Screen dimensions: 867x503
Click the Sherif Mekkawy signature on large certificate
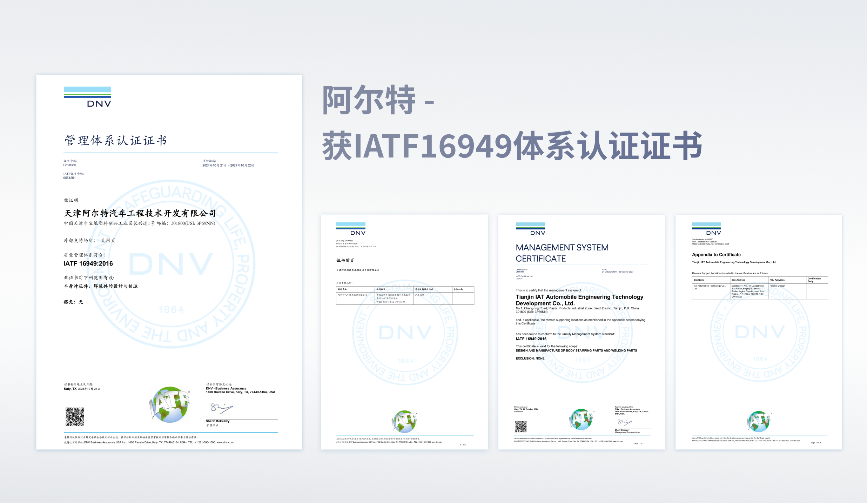(x=222, y=408)
